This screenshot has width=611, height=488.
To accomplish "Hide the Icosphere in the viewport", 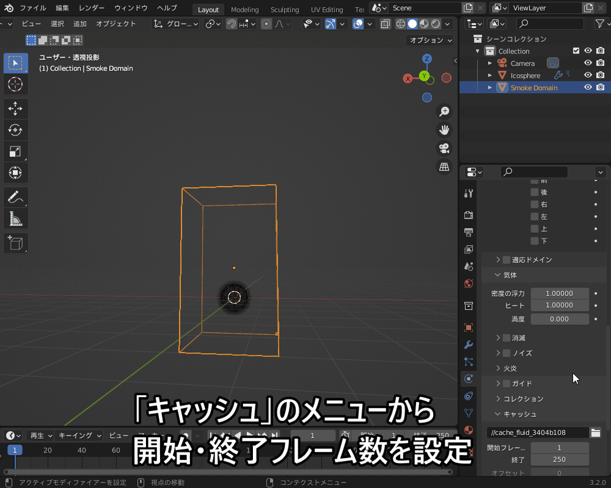I will pyautogui.click(x=587, y=75).
